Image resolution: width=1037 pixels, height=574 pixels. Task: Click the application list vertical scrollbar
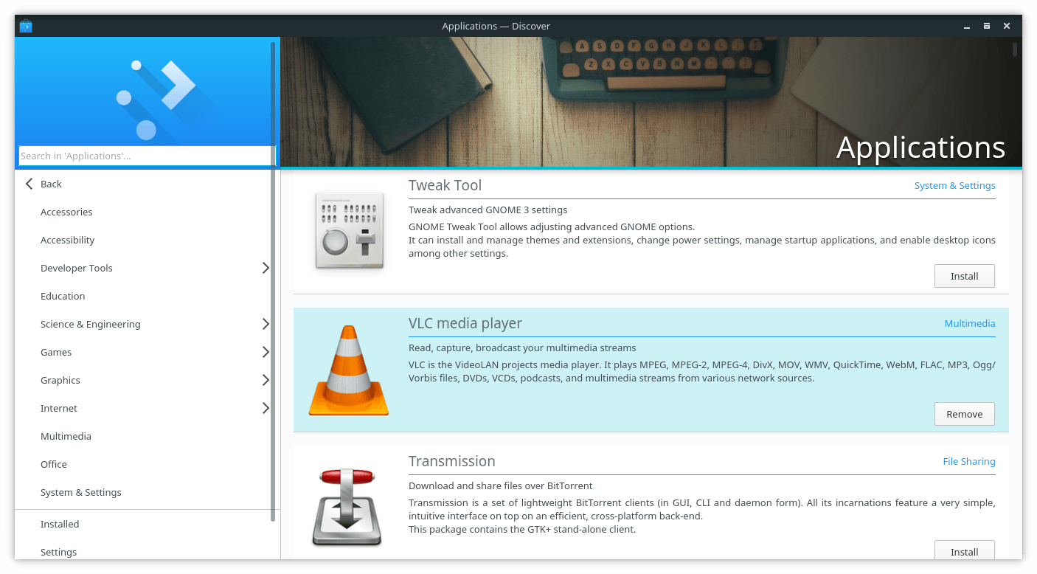[1015, 49]
